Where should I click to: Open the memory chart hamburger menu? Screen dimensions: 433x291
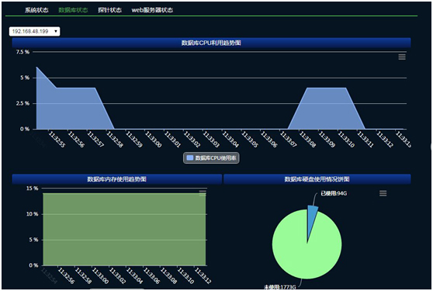[203, 193]
